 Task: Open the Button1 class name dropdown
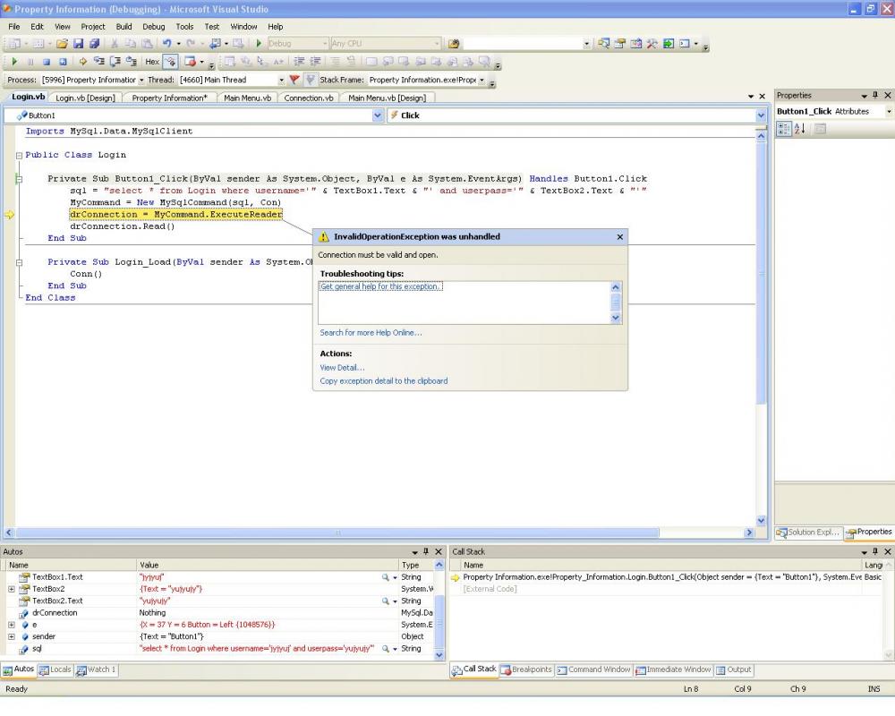click(378, 115)
